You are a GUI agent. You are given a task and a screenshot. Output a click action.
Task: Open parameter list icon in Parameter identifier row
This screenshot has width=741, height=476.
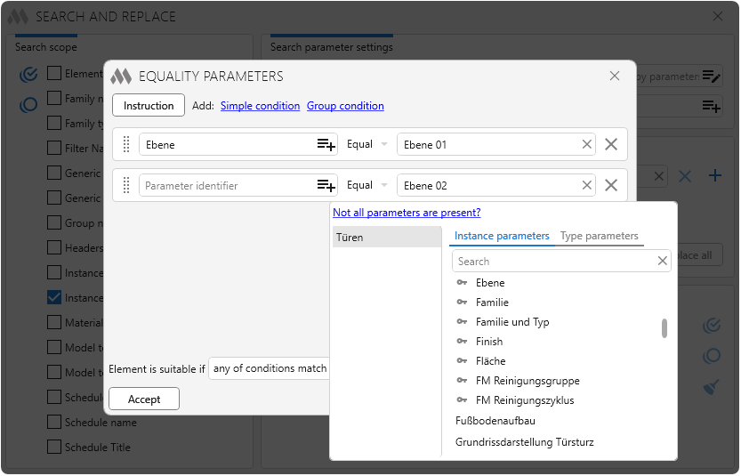point(326,186)
